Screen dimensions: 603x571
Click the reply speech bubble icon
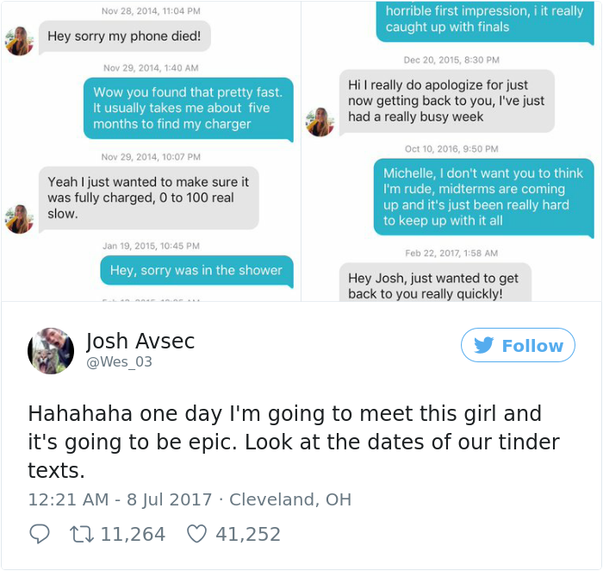coord(40,535)
